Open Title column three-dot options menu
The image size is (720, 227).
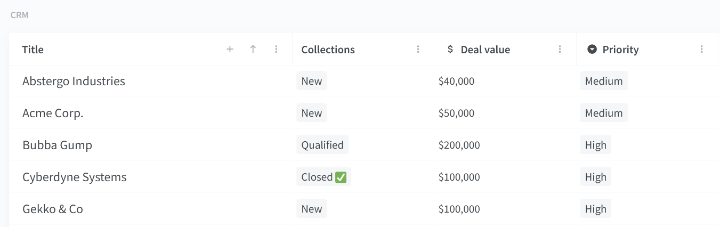276,50
